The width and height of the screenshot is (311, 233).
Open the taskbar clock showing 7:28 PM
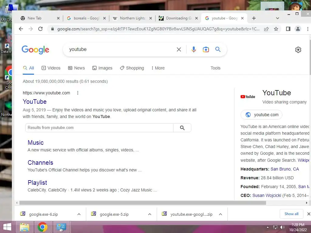tap(298, 227)
